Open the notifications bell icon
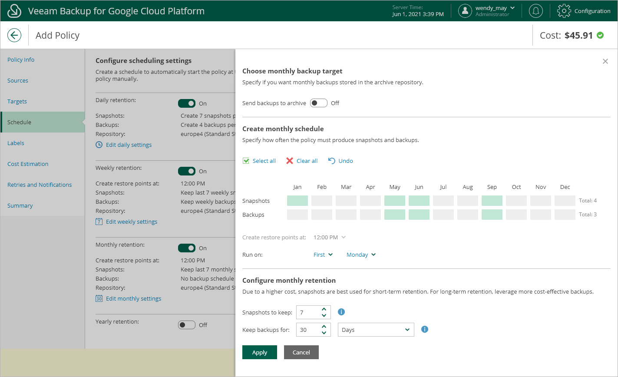Viewport: 618px width, 377px height. click(536, 11)
